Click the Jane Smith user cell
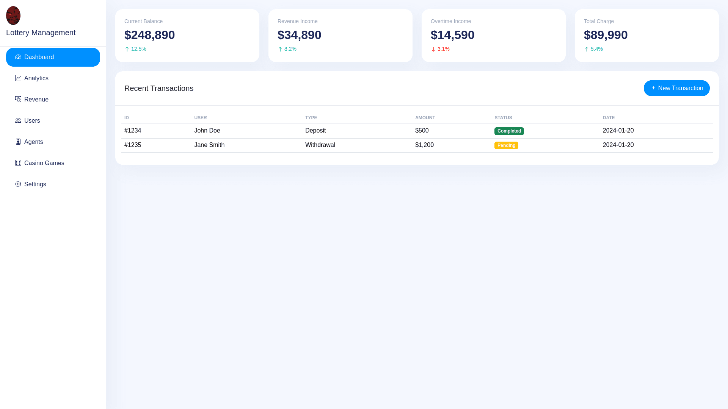728x409 pixels. (x=209, y=145)
